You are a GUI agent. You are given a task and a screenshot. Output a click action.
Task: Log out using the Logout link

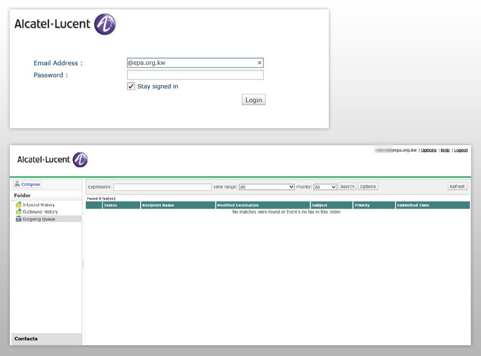click(461, 150)
